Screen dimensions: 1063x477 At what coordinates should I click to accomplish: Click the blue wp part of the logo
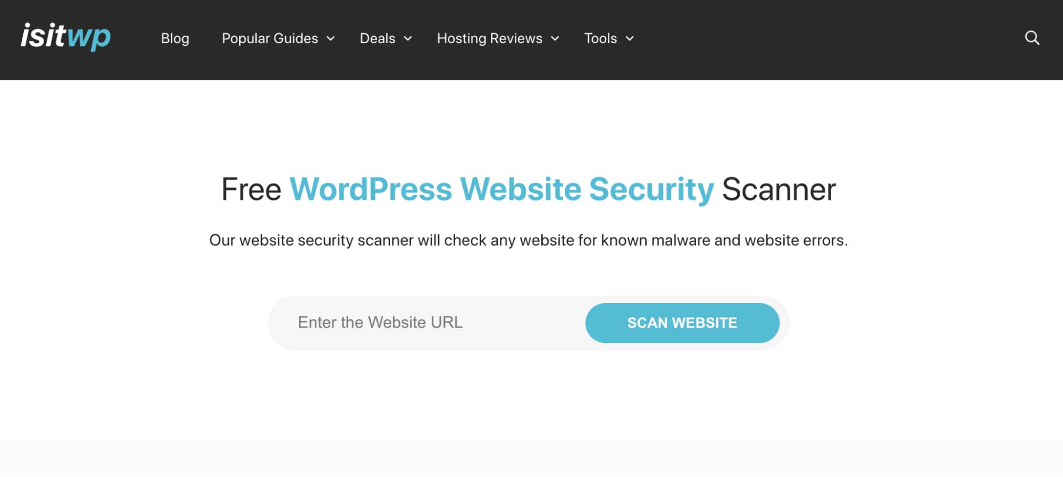click(89, 38)
